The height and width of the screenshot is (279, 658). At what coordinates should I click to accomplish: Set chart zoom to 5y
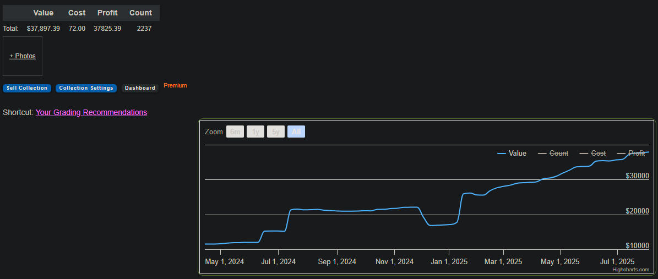(x=276, y=132)
